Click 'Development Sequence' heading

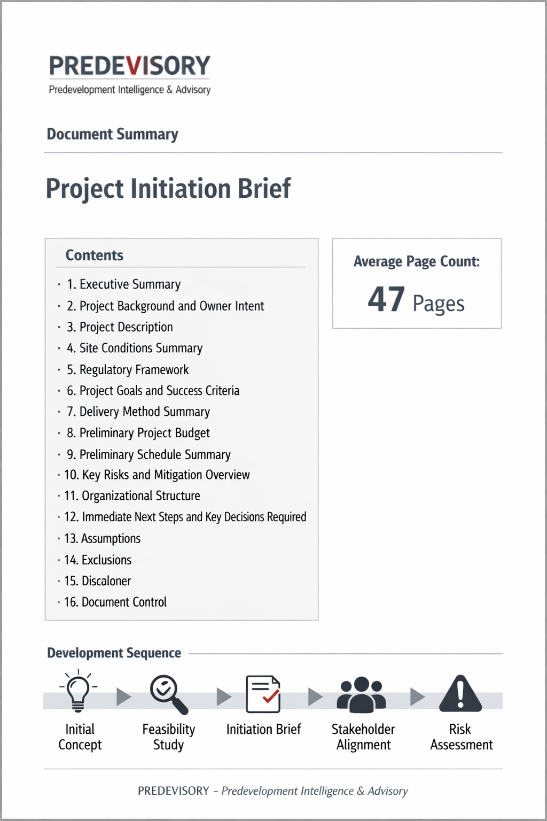tap(114, 653)
